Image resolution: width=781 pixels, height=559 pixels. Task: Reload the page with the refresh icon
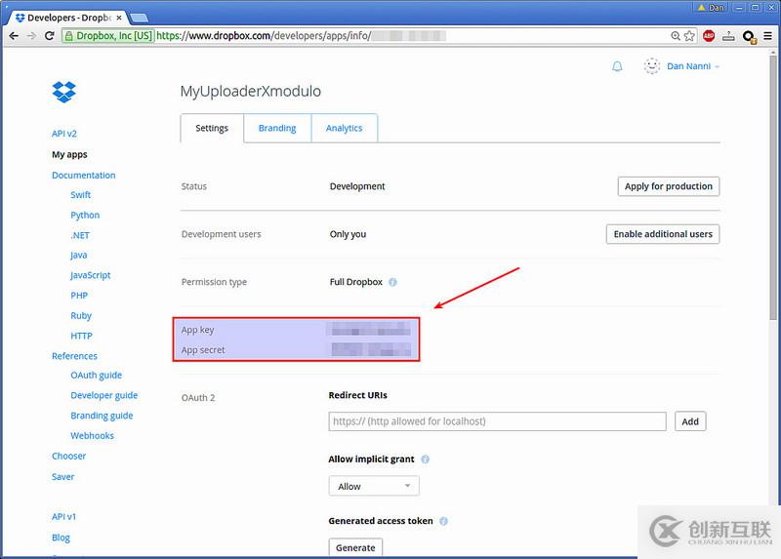coord(50,36)
